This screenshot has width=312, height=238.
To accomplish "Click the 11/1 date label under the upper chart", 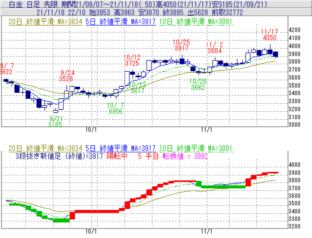I will (206, 130).
